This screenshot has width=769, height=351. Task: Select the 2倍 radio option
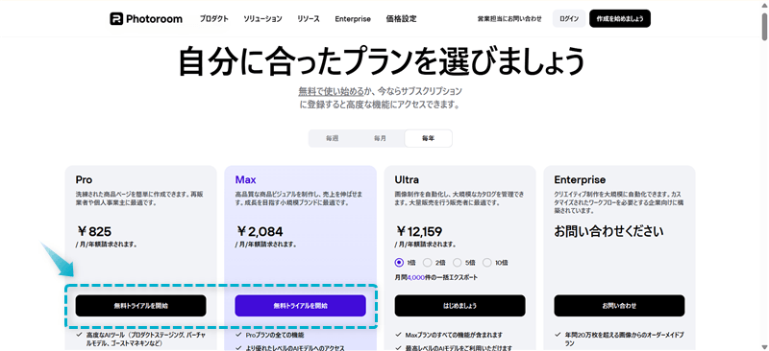[x=428, y=263]
